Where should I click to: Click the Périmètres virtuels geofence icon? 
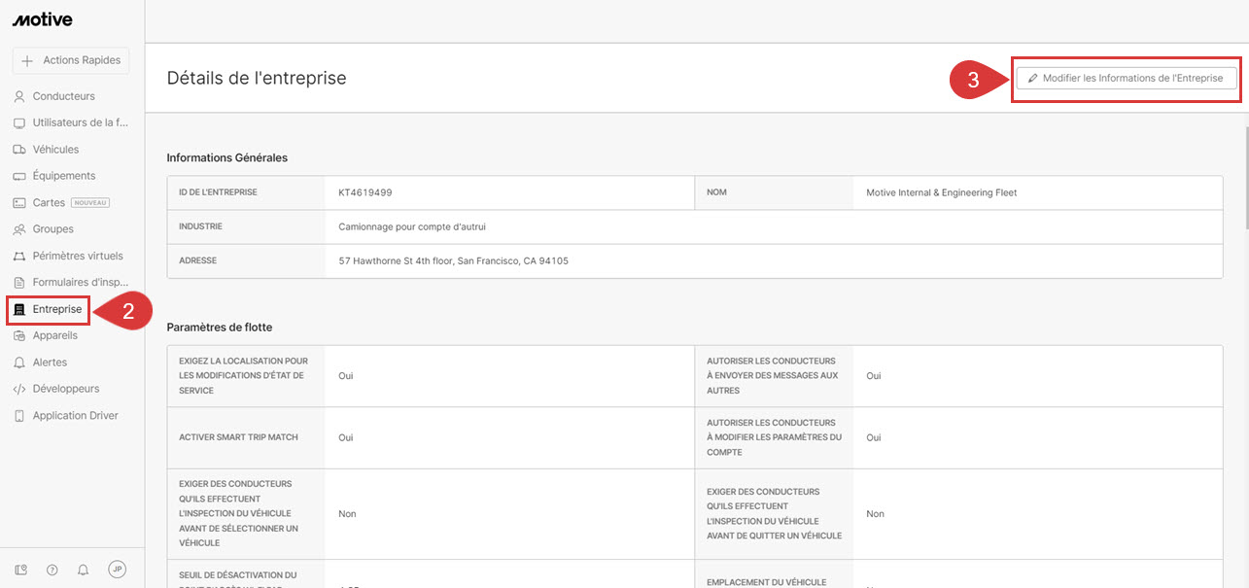tap(19, 257)
